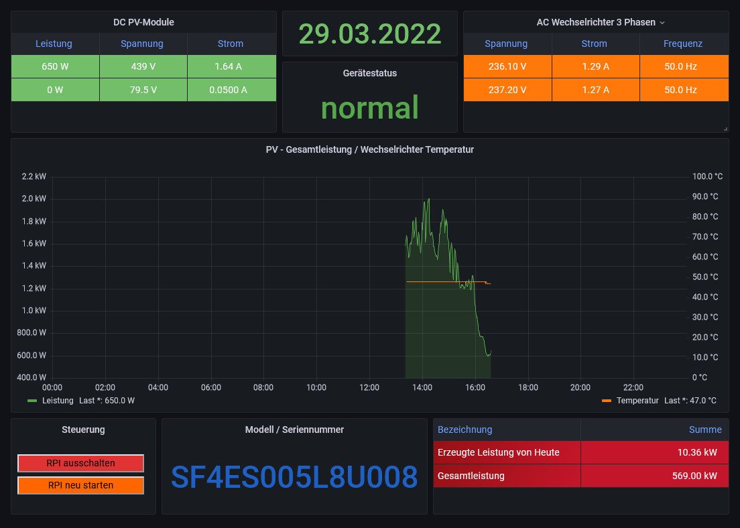Click the orange Temperatur legend color swatch

607,401
